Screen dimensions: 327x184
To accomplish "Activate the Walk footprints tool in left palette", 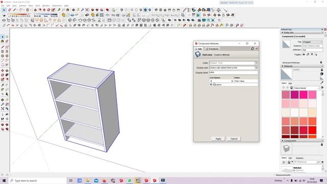I will pos(3,119).
